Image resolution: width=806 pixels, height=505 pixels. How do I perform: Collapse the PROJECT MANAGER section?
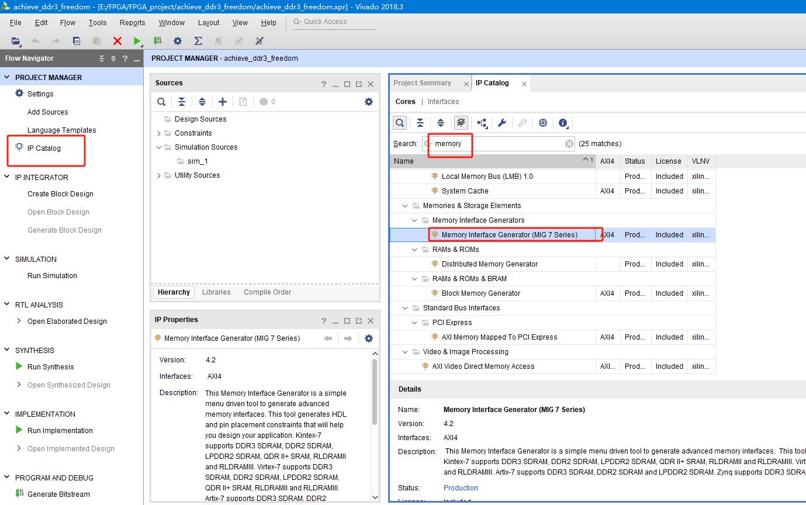click(7, 77)
